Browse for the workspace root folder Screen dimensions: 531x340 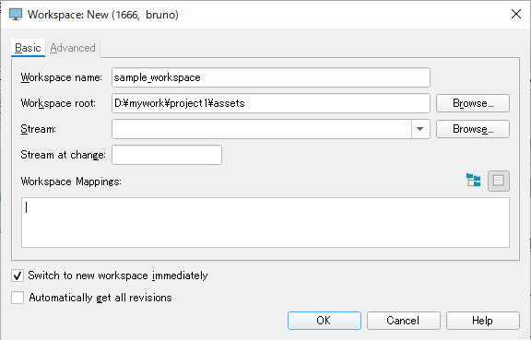tap(473, 103)
